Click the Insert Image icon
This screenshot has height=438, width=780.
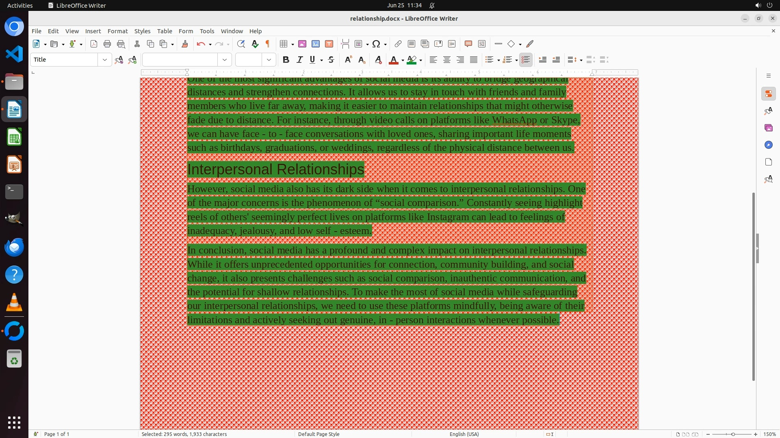(302, 44)
